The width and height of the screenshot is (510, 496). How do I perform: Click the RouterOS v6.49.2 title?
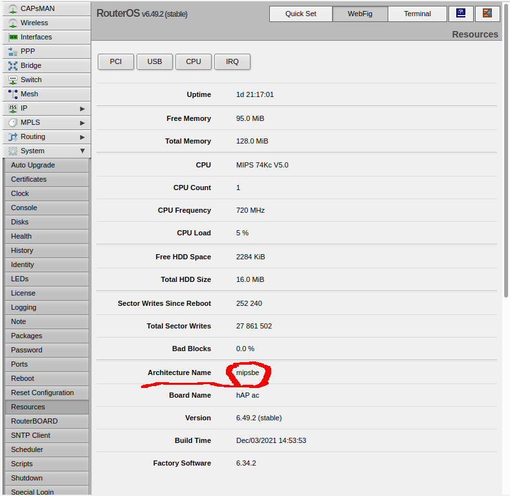pos(142,14)
